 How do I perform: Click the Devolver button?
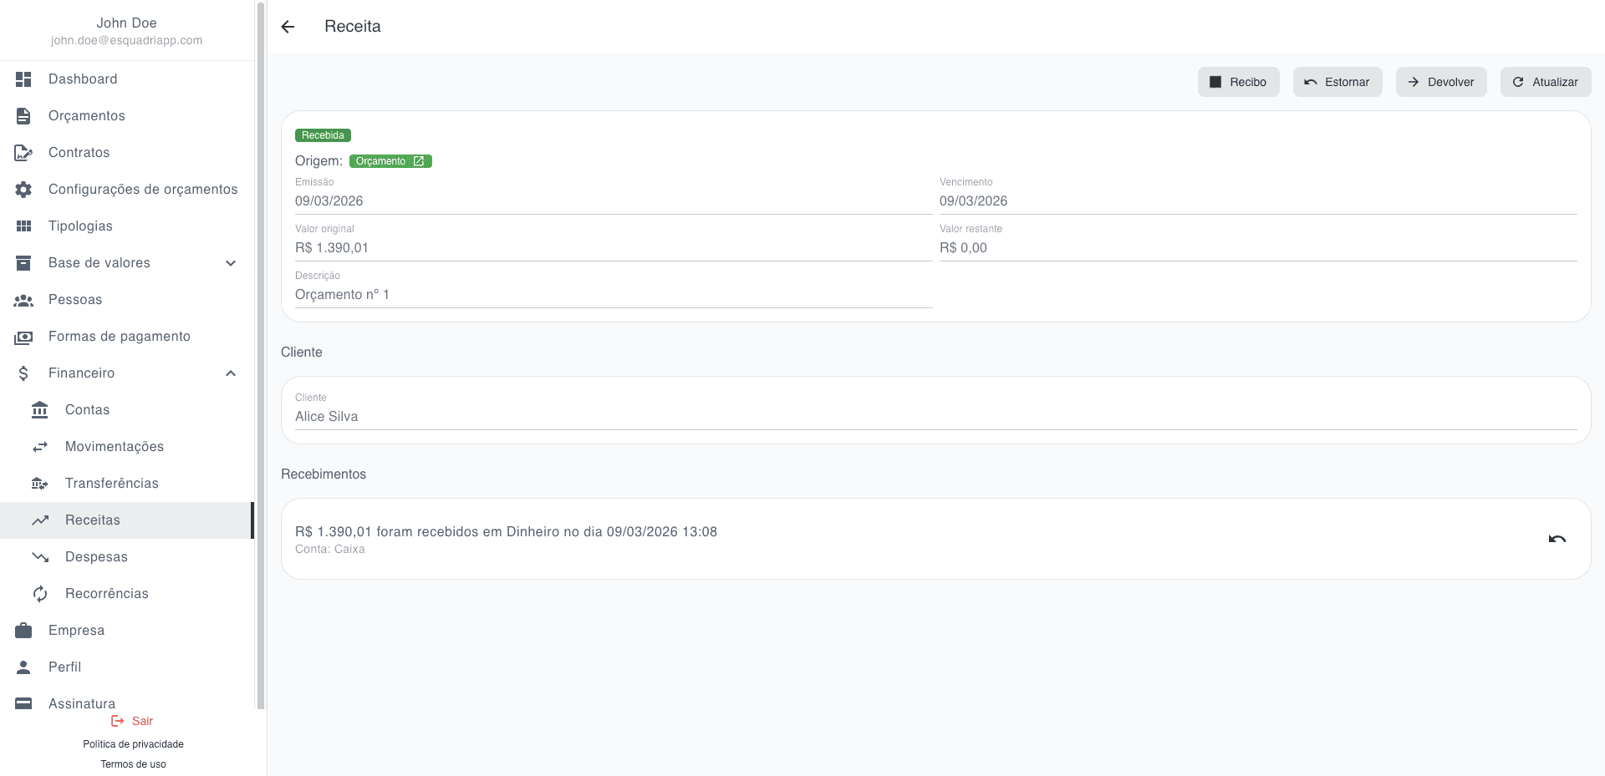point(1440,82)
